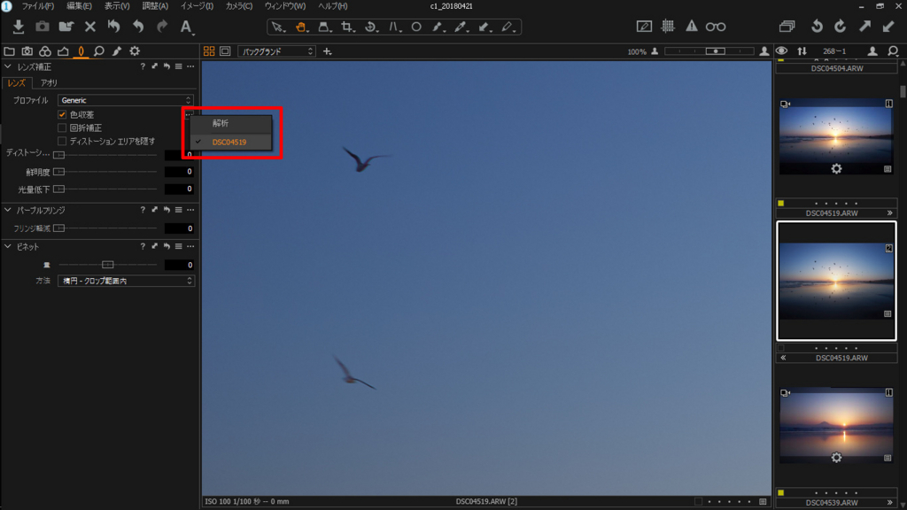The width and height of the screenshot is (907, 510).
Task: Open the Output gear tool tab
Action: tap(135, 51)
